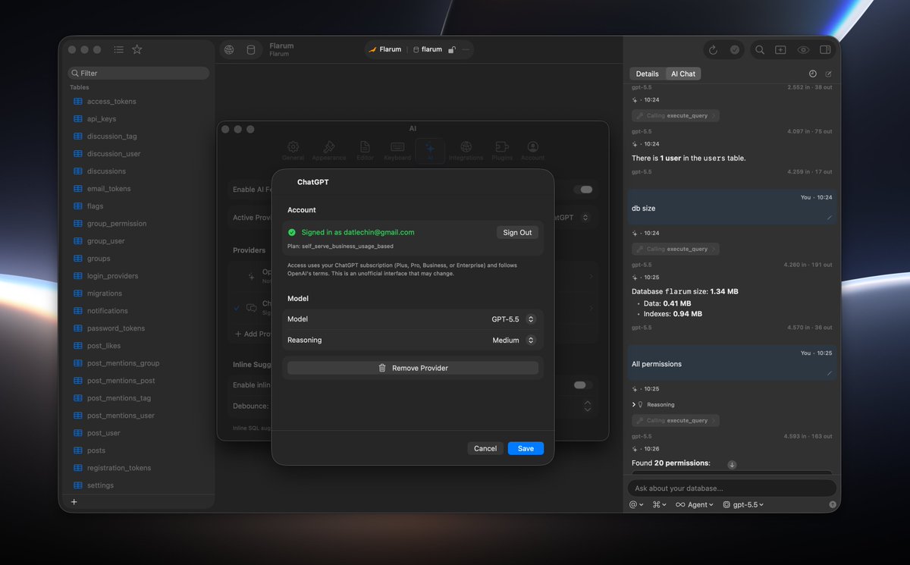
Task: Save the ChatGPT provider settings
Action: (x=526, y=448)
